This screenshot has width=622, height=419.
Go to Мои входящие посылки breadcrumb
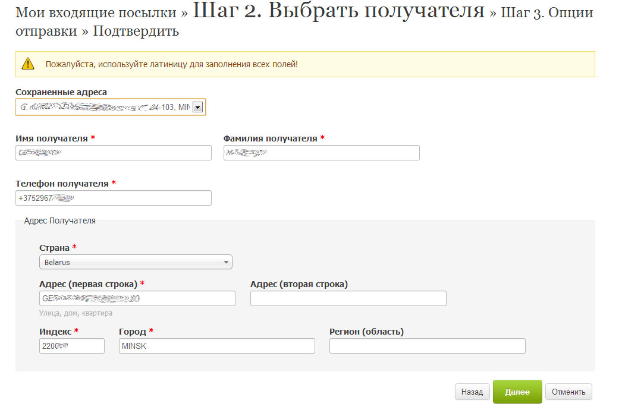click(96, 12)
